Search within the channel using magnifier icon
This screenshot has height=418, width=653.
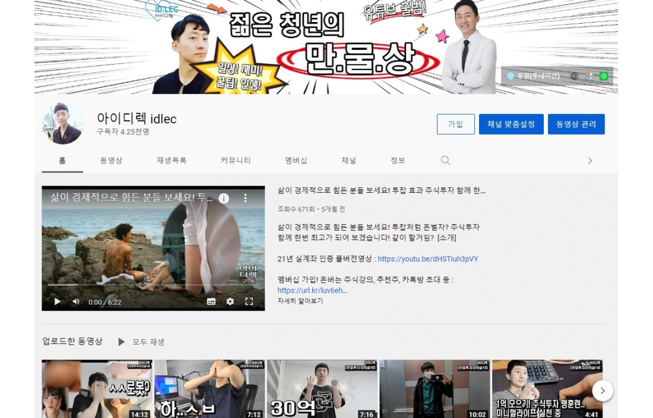coord(446,161)
